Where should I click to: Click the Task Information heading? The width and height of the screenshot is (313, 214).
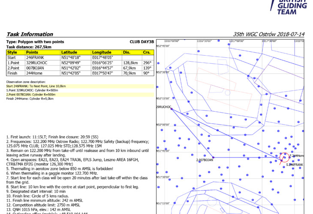[30, 34]
